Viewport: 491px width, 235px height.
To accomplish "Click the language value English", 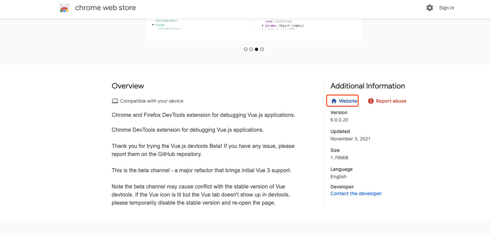I will [338, 177].
